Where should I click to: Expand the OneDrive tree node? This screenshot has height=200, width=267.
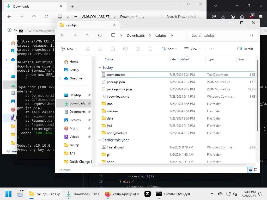point(60,78)
